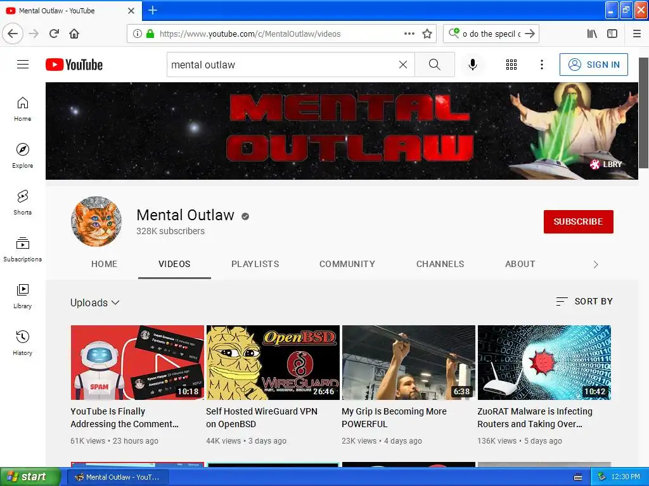
Task: Click the Mental Outlaw channel name
Action: coord(186,215)
